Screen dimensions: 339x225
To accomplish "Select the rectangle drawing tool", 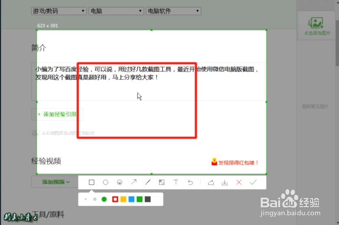I will click(x=91, y=182).
